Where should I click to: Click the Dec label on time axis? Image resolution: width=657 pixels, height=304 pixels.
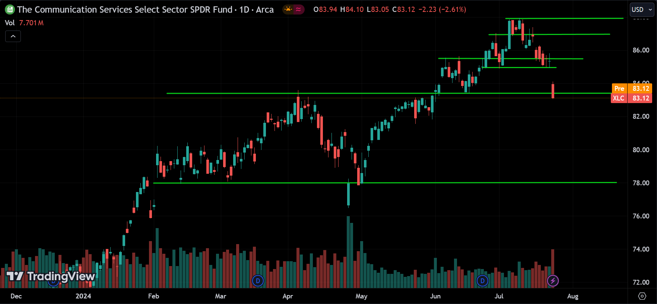[16, 296]
